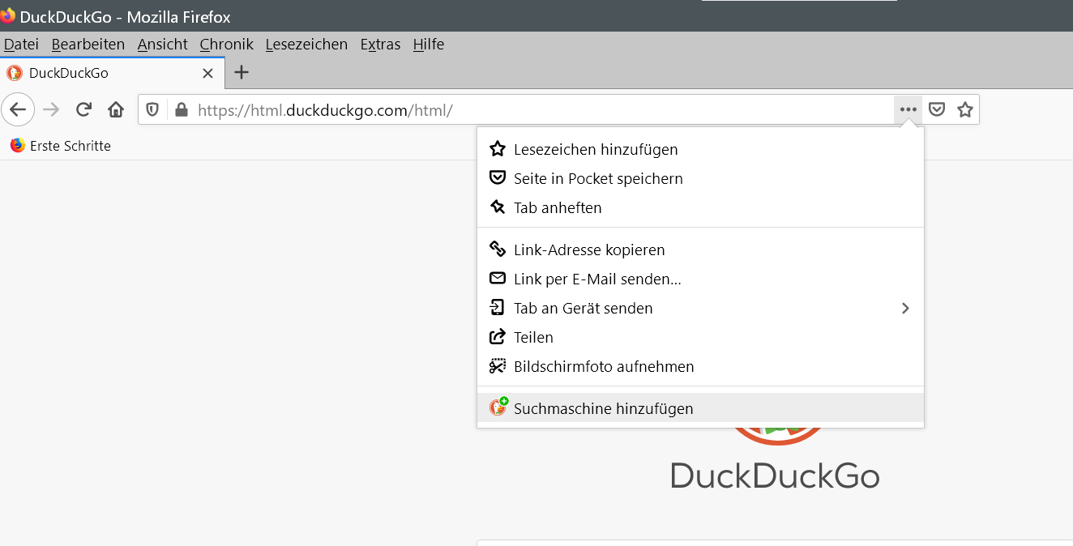This screenshot has width=1073, height=546.
Task: Reload the current page
Action: [83, 109]
